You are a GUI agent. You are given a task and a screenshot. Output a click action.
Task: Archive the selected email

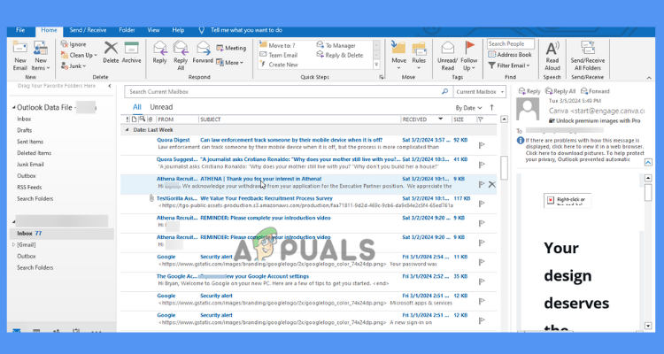pos(131,52)
